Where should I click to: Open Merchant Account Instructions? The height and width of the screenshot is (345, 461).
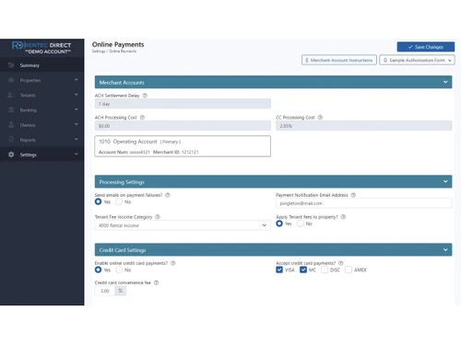tap(339, 60)
